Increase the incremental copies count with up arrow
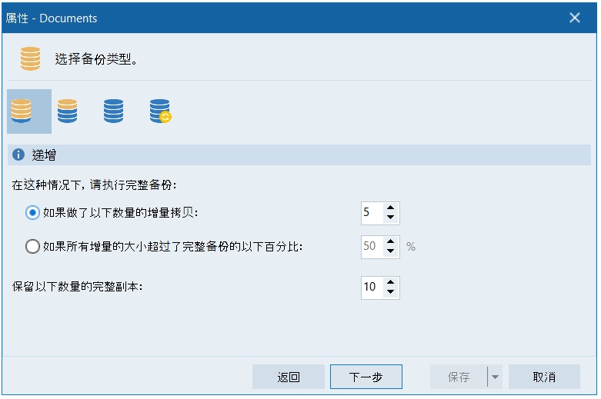Viewport: 601px width, 399px height. coord(391,208)
